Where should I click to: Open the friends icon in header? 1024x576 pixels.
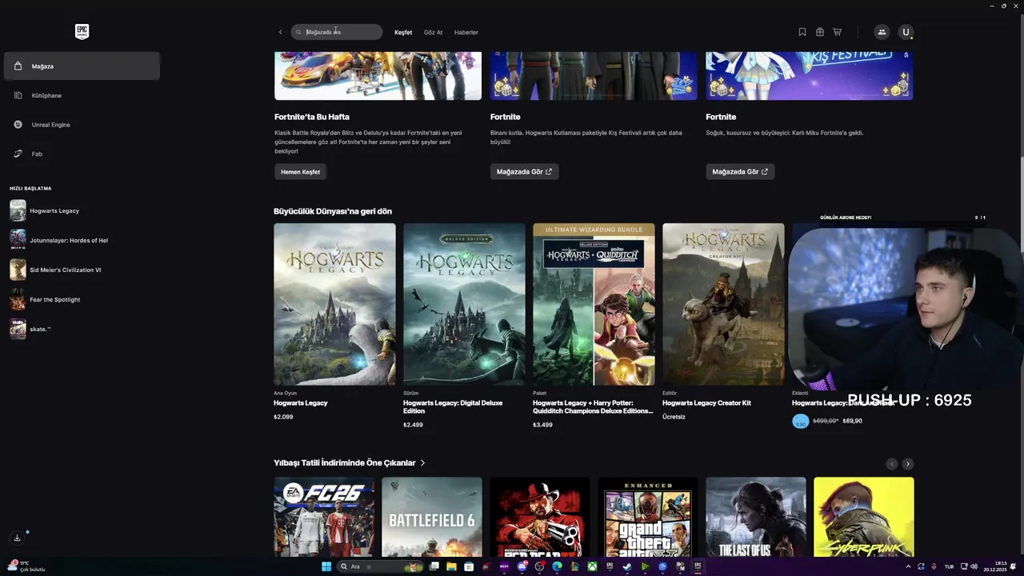tap(882, 32)
